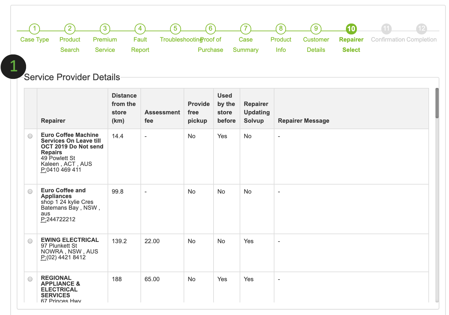Open the Product Search step label
The height and width of the screenshot is (315, 449).
click(70, 45)
